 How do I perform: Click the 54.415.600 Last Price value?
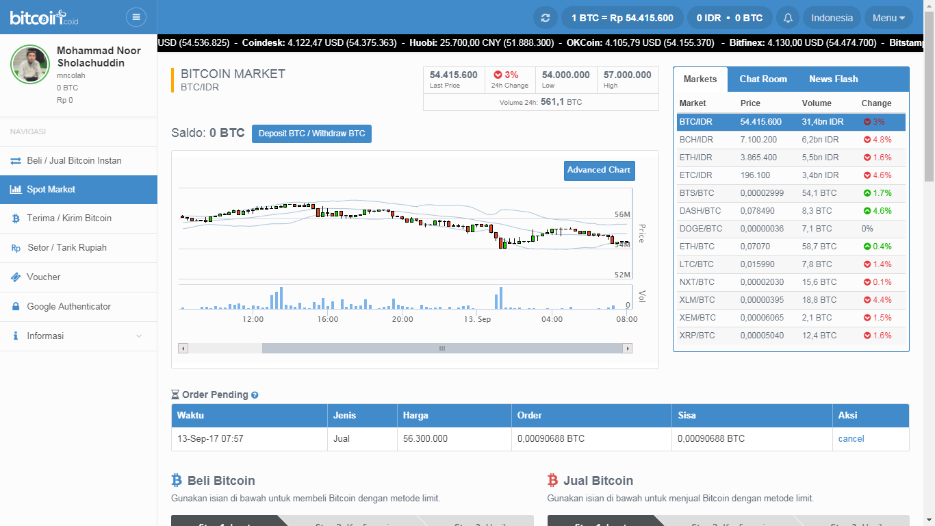(x=454, y=75)
